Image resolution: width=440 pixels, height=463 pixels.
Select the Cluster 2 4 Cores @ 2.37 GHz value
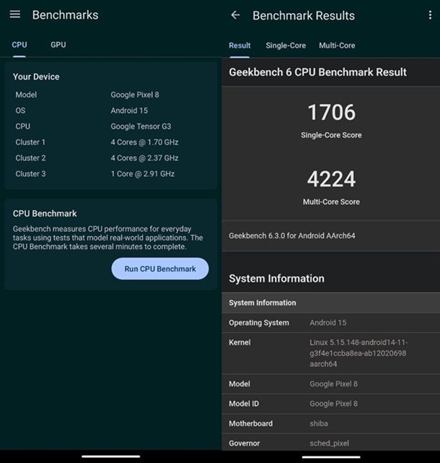tap(144, 158)
